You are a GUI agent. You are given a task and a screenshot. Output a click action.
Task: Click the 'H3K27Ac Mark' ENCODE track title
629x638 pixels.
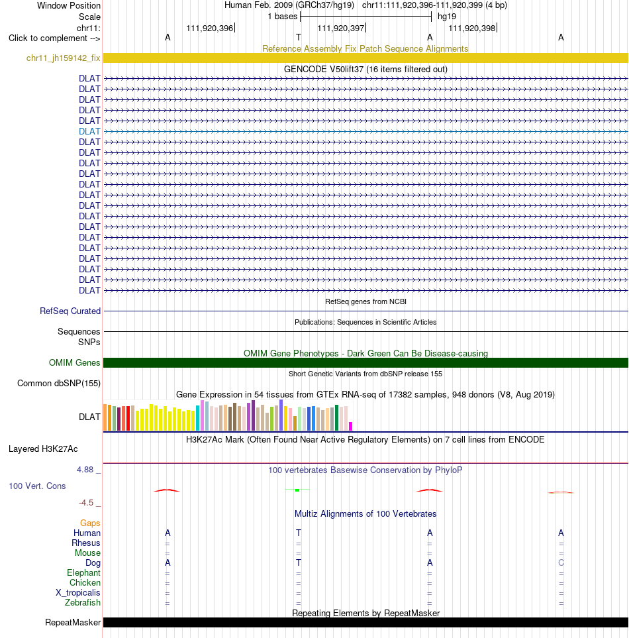coord(365,440)
